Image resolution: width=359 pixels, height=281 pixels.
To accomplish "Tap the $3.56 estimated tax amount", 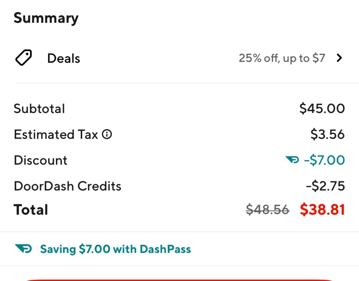I will pos(328,134).
